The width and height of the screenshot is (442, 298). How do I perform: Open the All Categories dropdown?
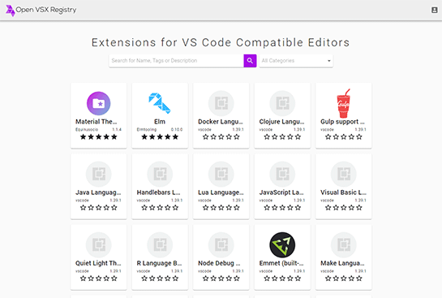(x=296, y=61)
